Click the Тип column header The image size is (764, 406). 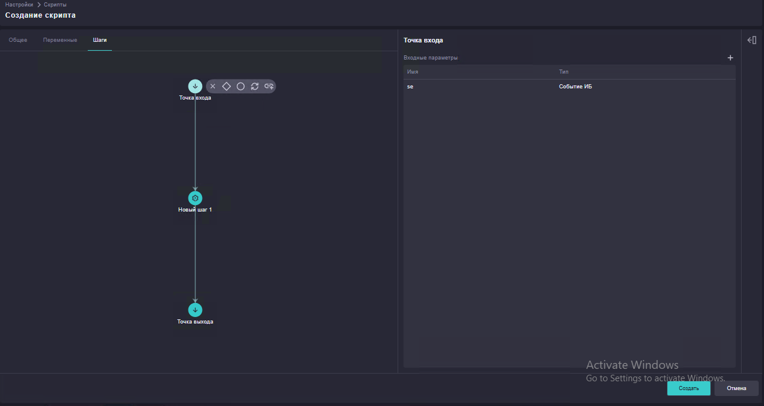click(564, 72)
